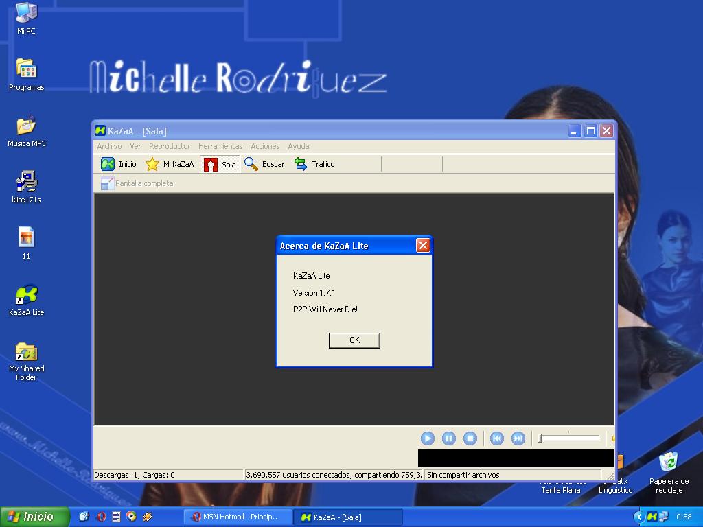The height and width of the screenshot is (527, 703).
Task: Click the player position slider
Action: 569,438
